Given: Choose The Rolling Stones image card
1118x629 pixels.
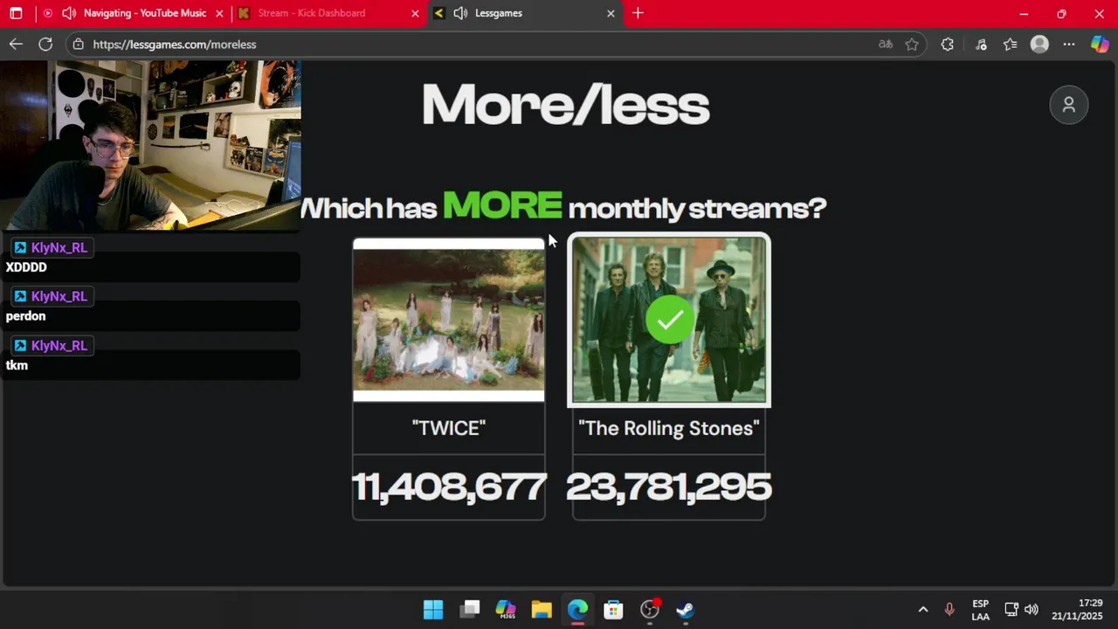Looking at the screenshot, I should (669, 320).
